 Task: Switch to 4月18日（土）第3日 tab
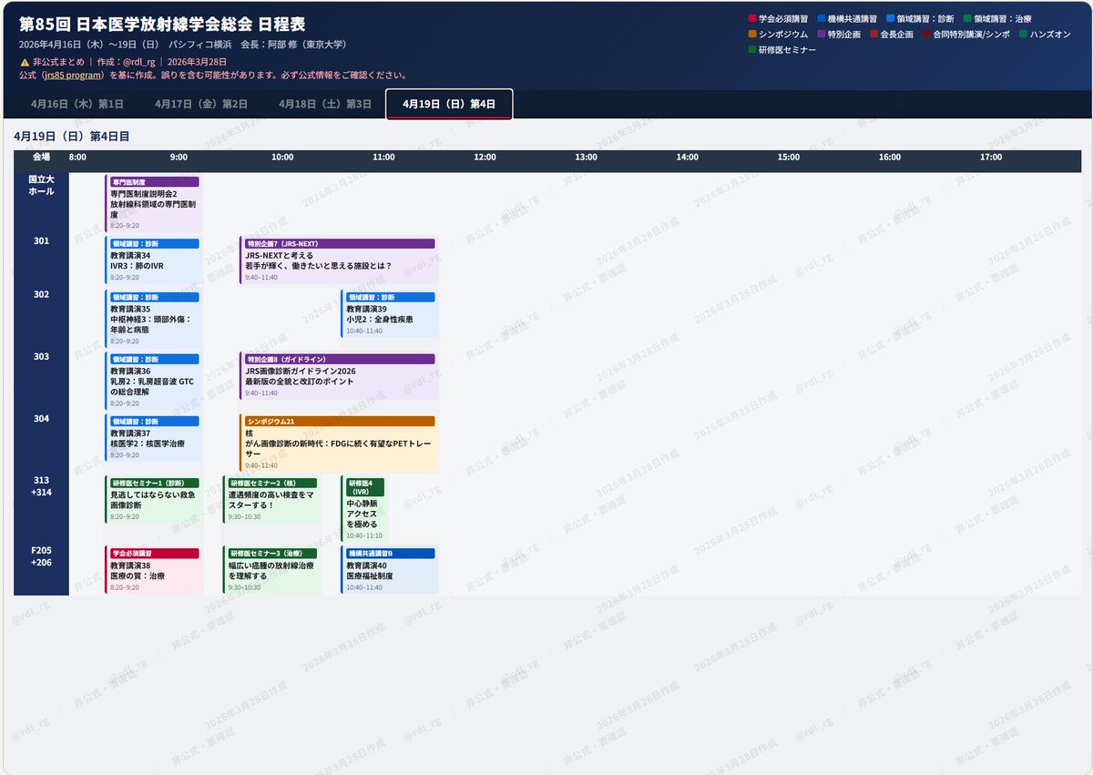325,104
